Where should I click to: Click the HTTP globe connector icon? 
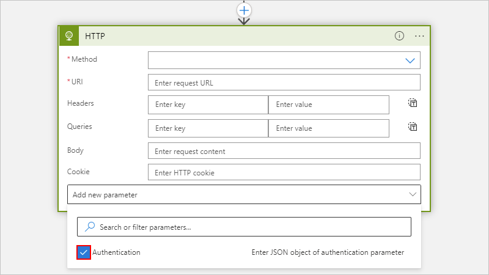(x=68, y=35)
